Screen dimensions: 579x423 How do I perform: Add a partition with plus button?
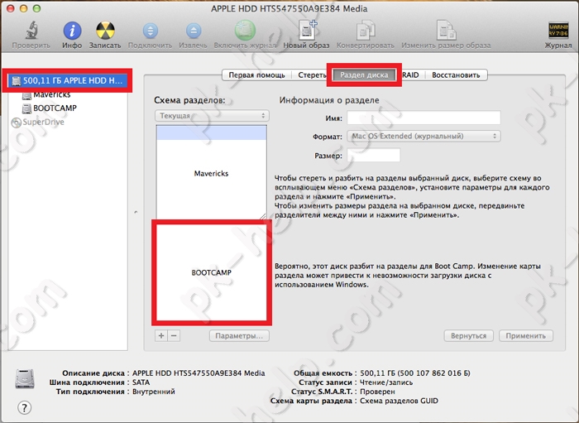(x=161, y=336)
